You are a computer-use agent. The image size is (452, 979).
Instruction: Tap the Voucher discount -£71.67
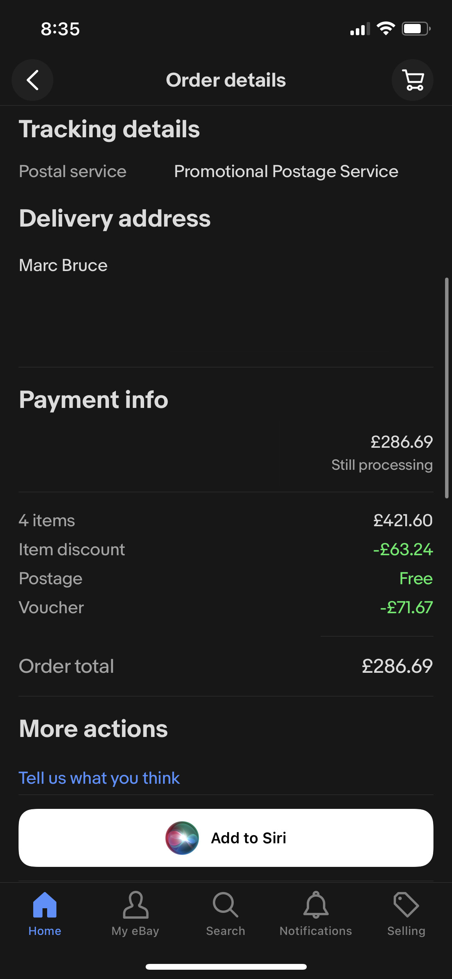[x=406, y=607]
